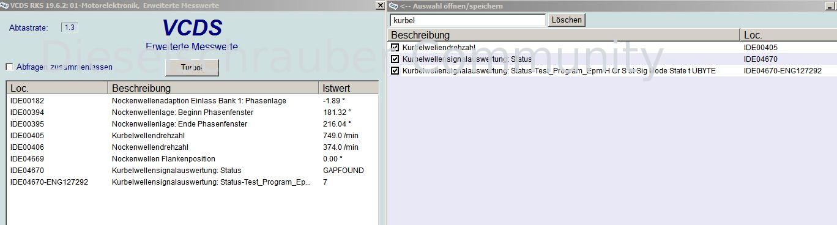837x225 pixels.
Task: Click Nockenwellen Flankenposition description
Action: [163, 159]
